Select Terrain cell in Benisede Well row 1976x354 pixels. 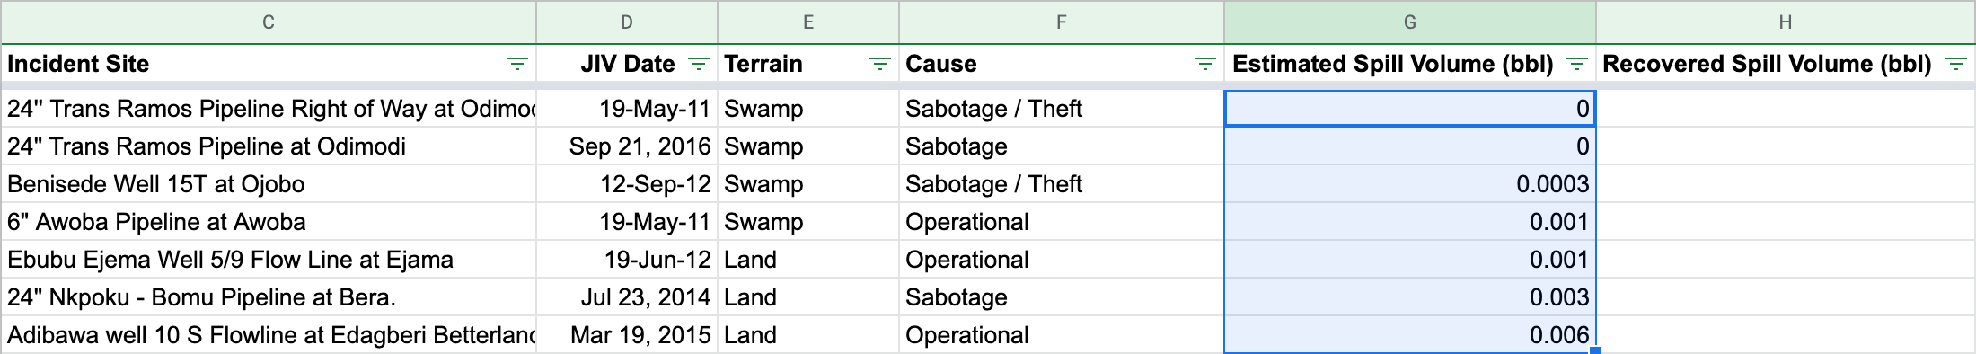808,184
